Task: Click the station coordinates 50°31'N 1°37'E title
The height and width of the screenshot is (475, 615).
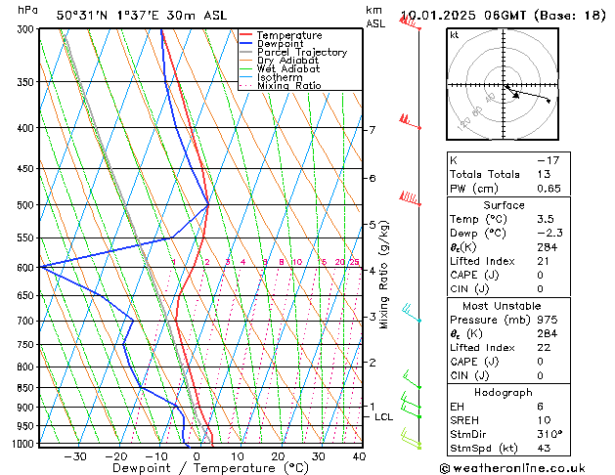Action: 141,16
